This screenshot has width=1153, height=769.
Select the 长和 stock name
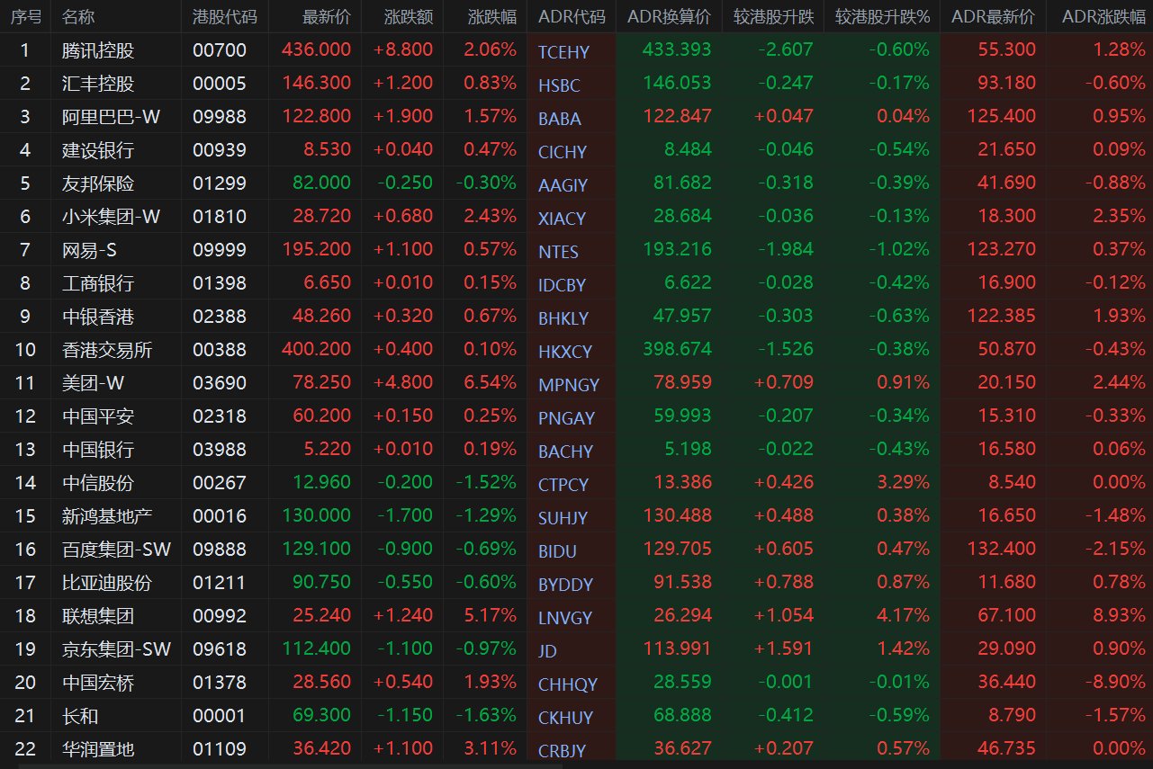pos(81,716)
